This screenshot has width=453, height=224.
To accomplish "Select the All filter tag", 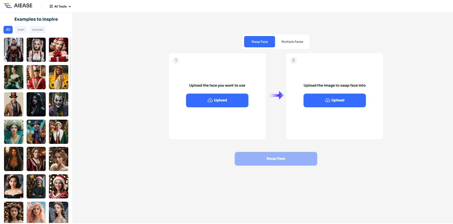I will [x=8, y=30].
